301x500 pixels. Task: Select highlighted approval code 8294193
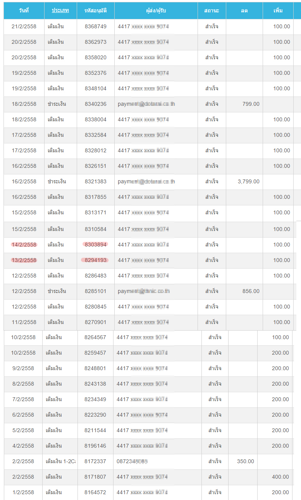pos(95,260)
